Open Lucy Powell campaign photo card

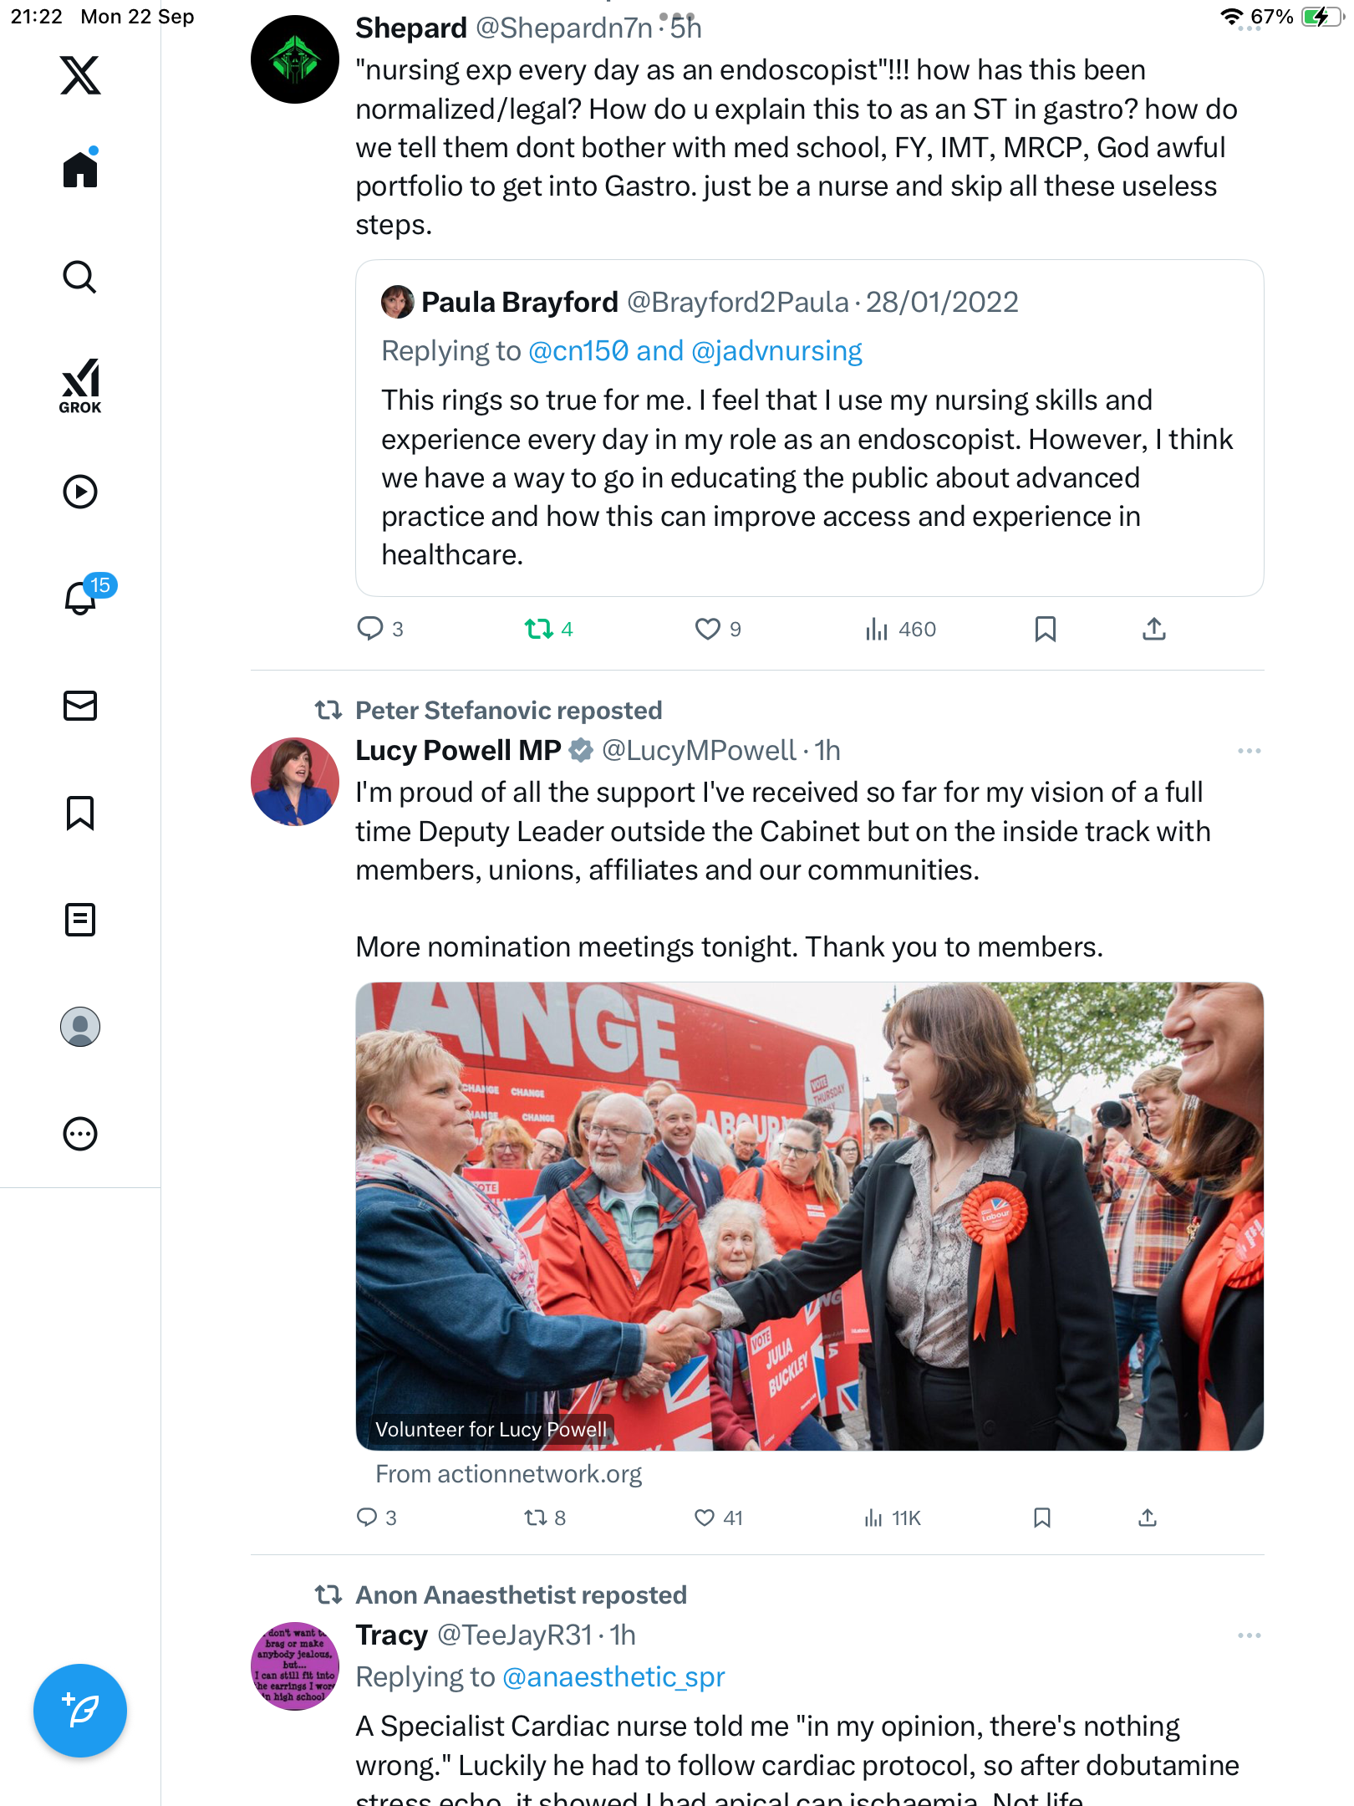[x=809, y=1216]
